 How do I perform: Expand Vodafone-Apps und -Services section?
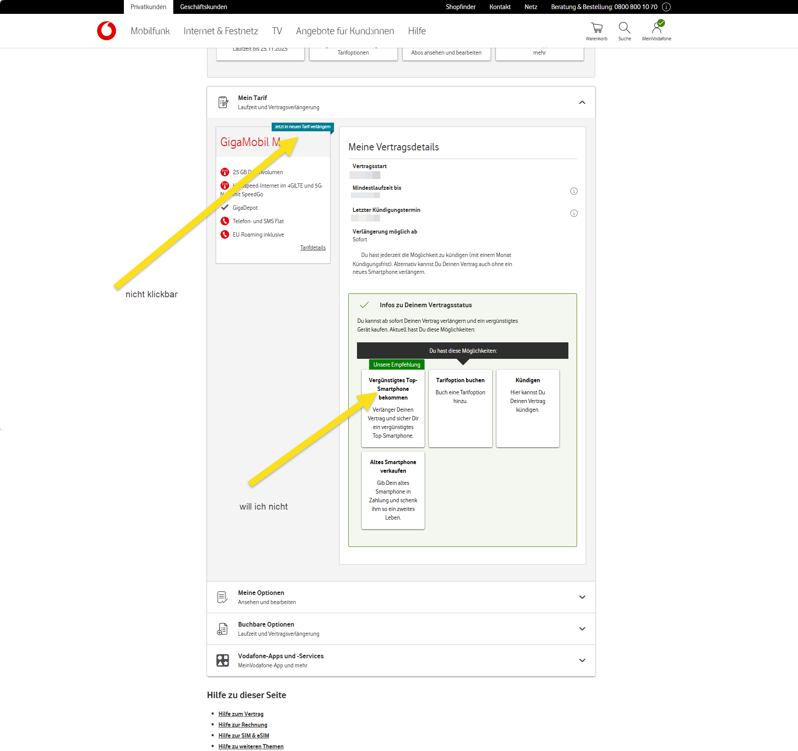pos(582,660)
